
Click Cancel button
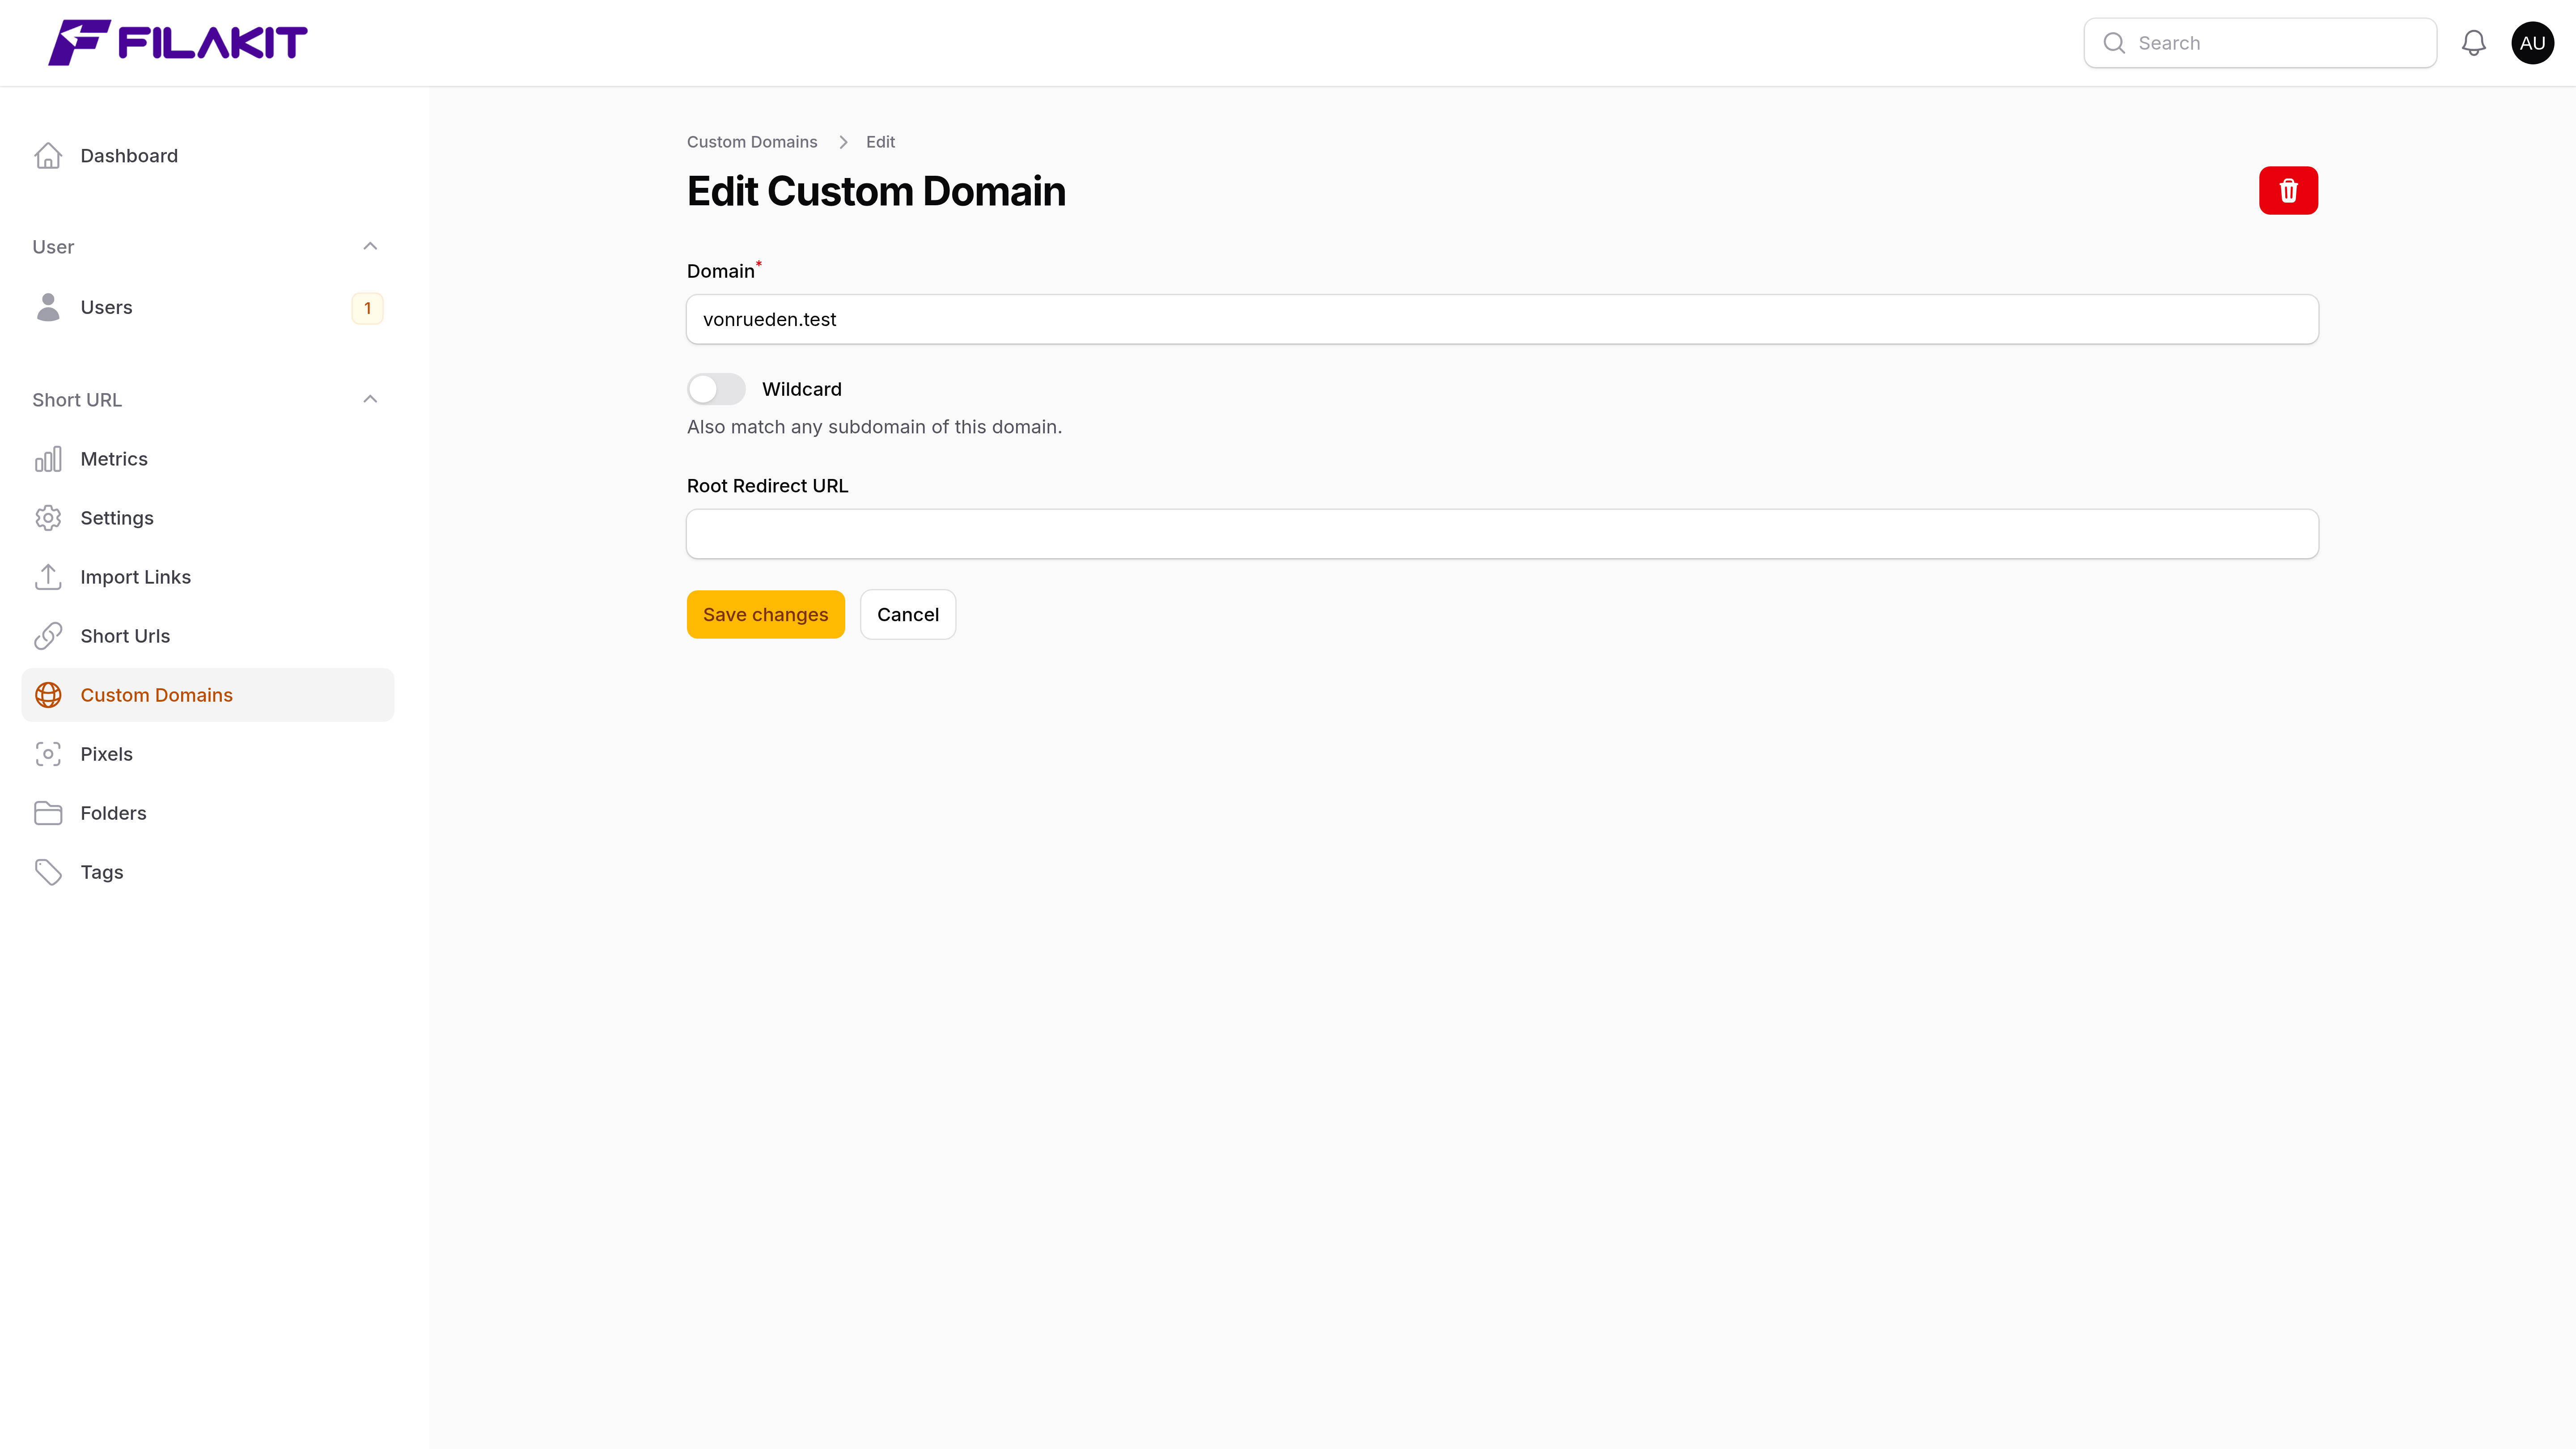pyautogui.click(x=908, y=614)
